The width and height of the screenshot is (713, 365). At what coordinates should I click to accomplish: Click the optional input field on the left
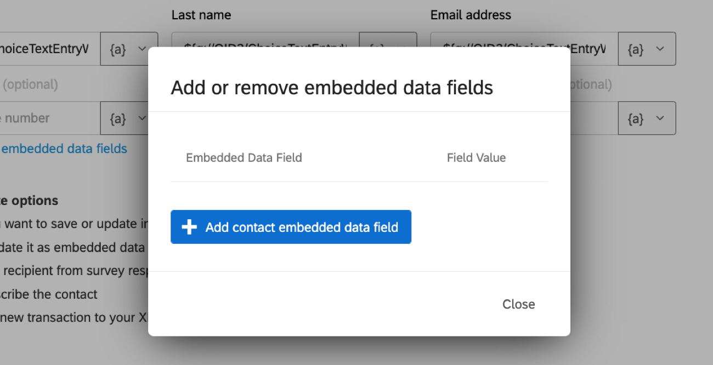[x=49, y=84]
